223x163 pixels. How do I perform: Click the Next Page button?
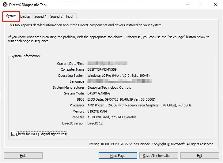point(118,156)
